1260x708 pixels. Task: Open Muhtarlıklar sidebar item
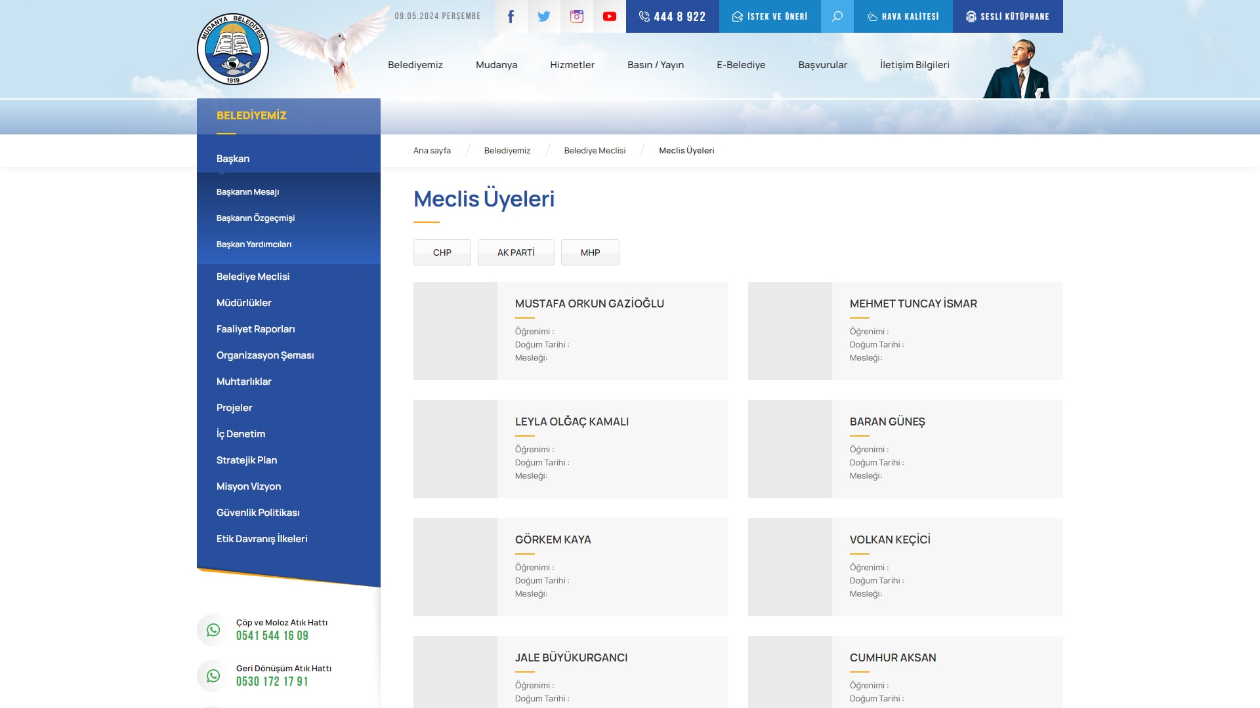click(x=243, y=382)
